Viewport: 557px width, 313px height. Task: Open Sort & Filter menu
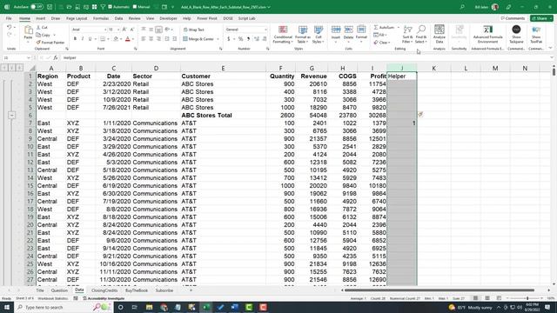pyautogui.click(x=408, y=35)
